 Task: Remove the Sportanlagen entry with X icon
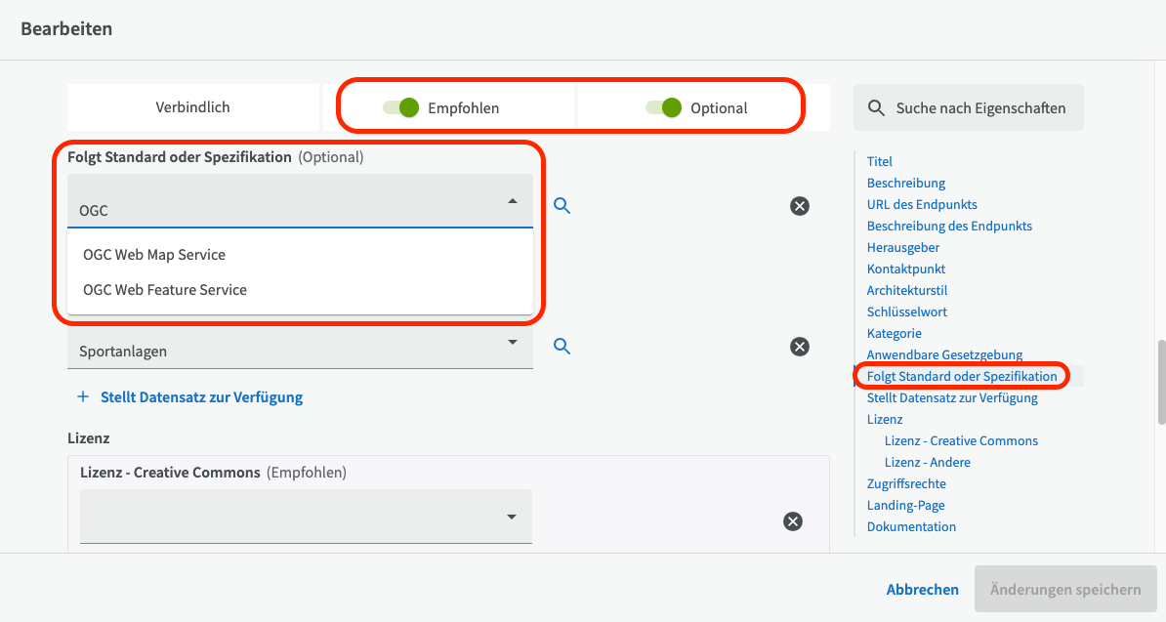tap(799, 347)
